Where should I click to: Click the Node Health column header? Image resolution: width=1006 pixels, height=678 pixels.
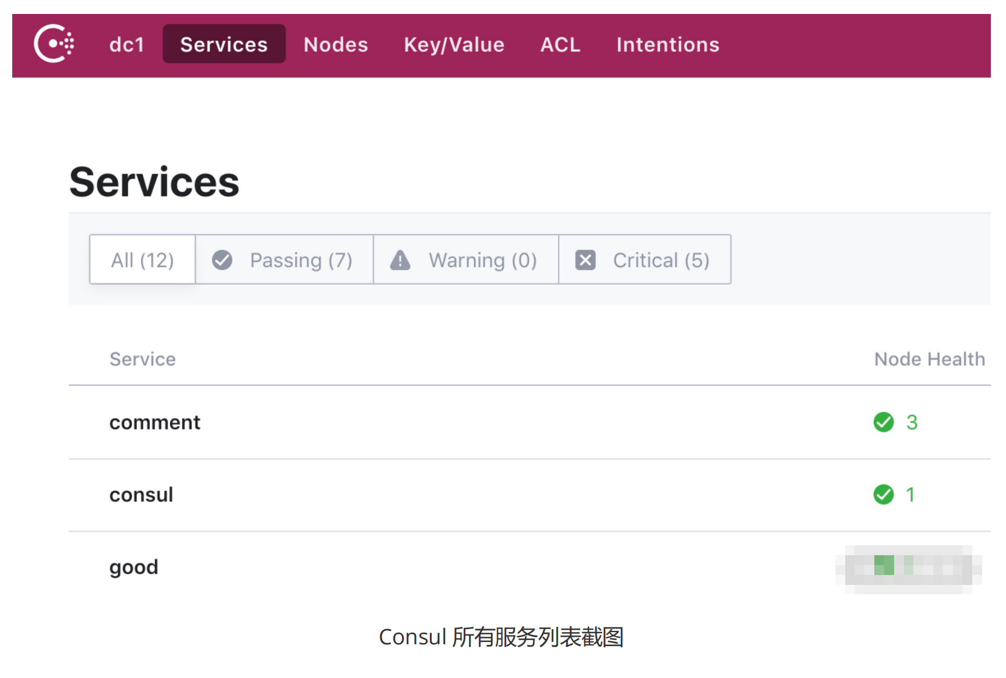point(930,359)
